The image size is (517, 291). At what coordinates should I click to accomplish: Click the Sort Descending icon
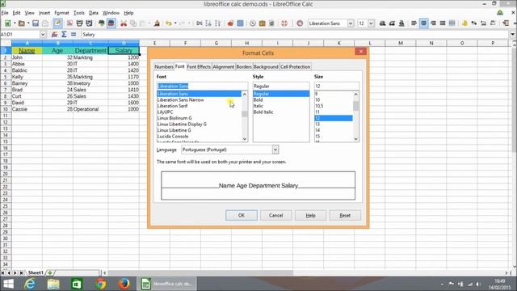pos(218,23)
